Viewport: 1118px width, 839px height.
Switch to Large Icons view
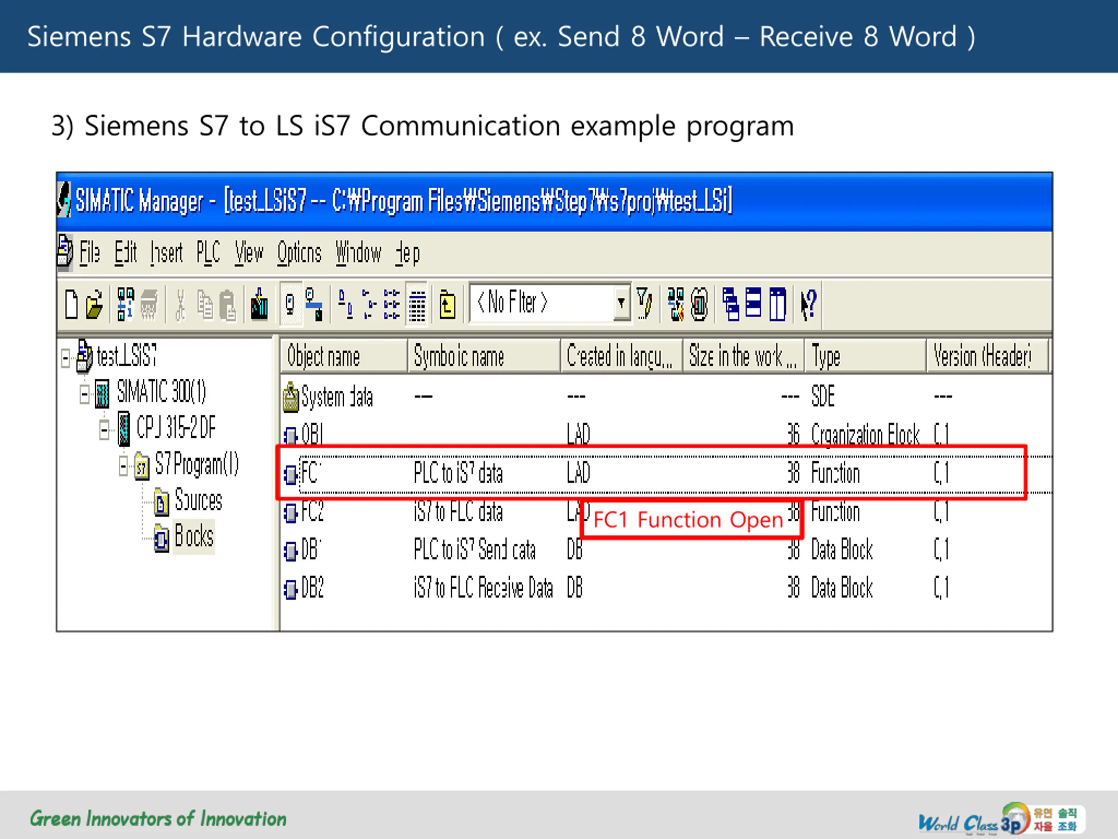345,304
